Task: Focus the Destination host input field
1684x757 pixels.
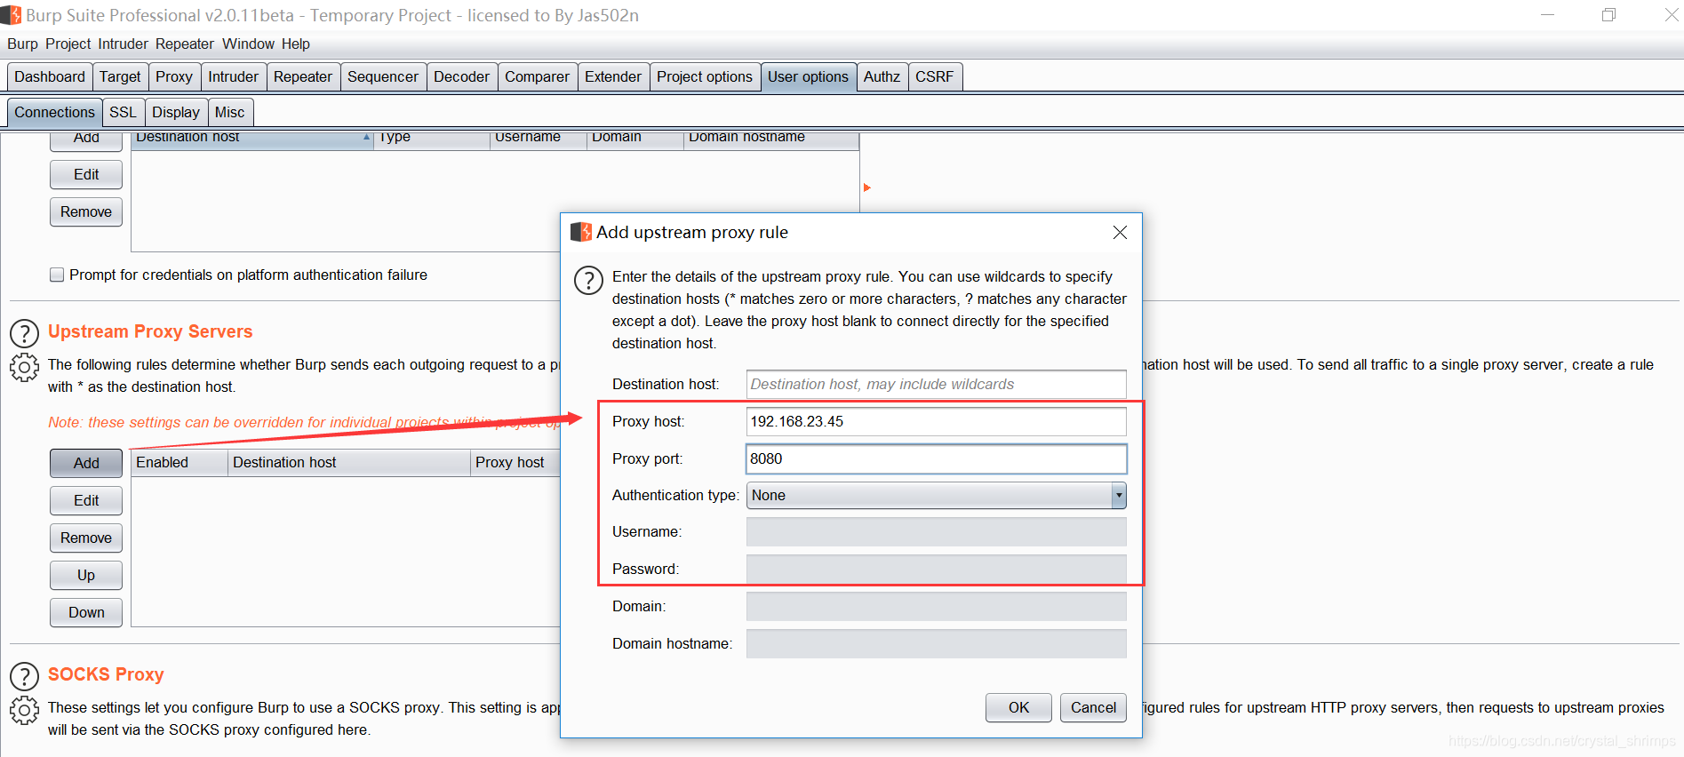Action: click(937, 384)
